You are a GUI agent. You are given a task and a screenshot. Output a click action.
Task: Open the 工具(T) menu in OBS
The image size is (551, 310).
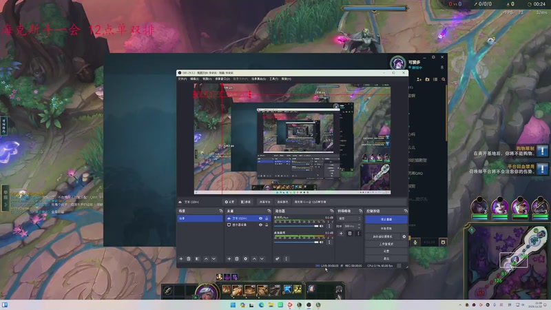point(273,79)
